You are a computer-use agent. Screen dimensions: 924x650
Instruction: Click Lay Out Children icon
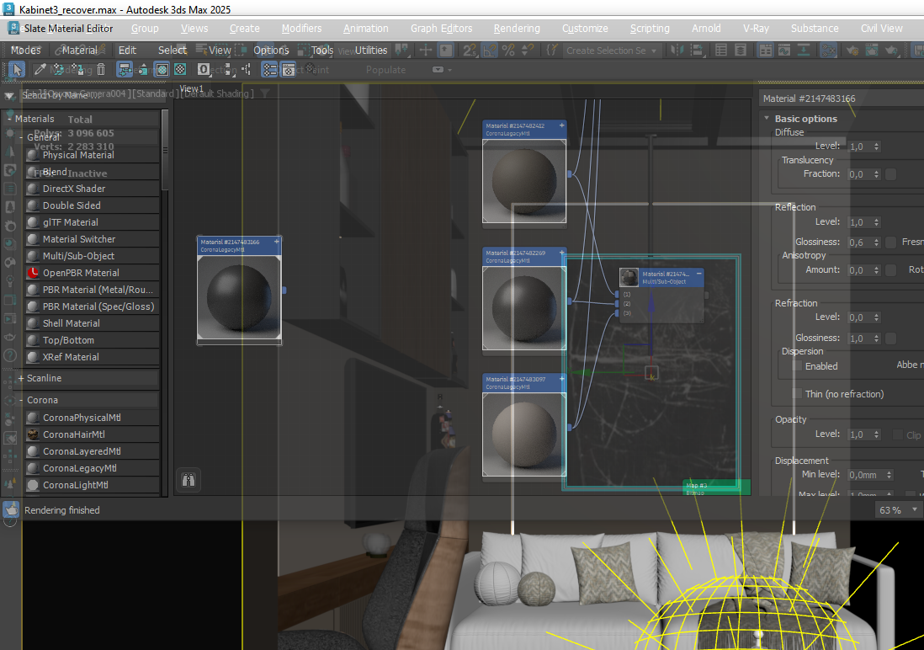click(247, 70)
